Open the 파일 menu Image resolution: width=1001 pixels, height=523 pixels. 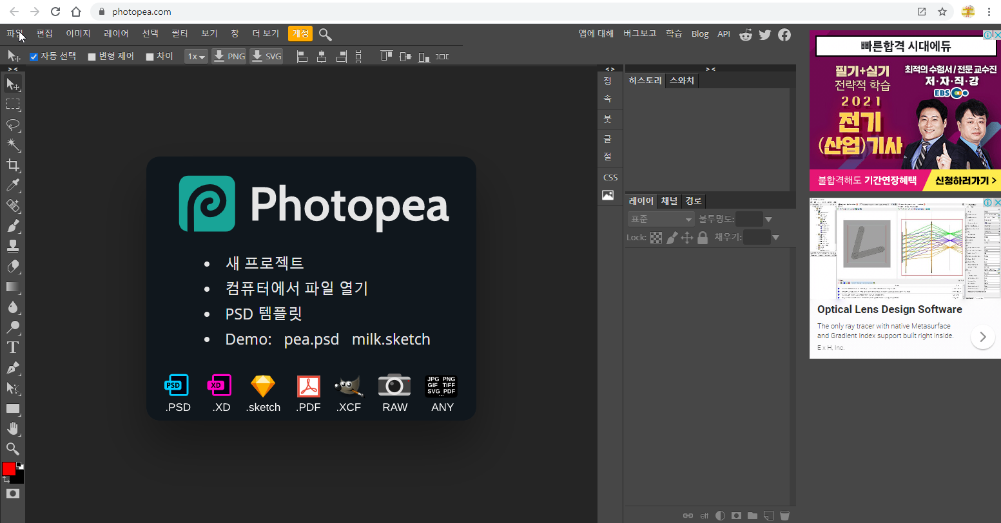click(x=15, y=33)
